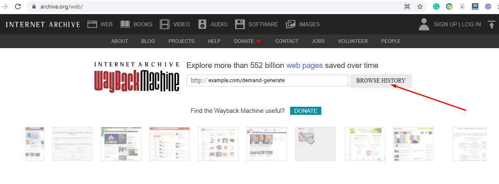Open thumbnail of mostly white text page

[x=72, y=144]
